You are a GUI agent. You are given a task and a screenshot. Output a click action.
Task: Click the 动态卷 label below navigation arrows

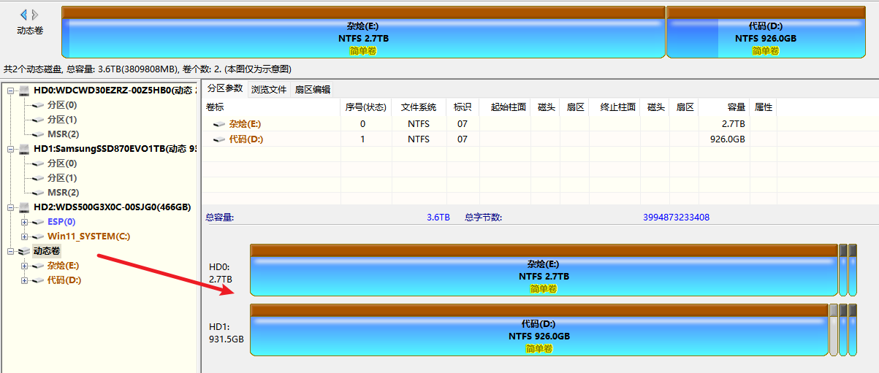click(30, 31)
